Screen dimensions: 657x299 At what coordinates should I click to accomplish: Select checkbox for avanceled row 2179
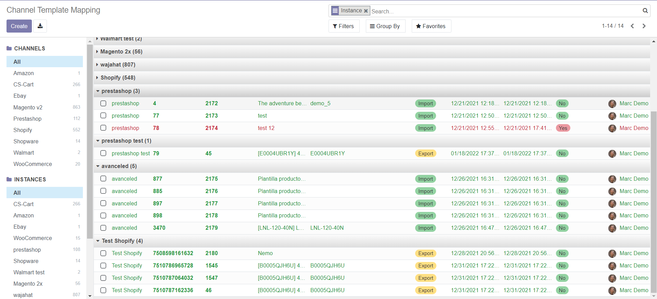coord(103,228)
